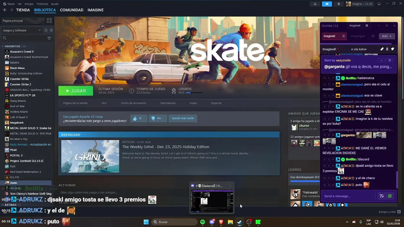Image resolution: width=404 pixels, height=227 pixels.
Task: Open the BIBLIOTECA tab
Action: click(45, 10)
